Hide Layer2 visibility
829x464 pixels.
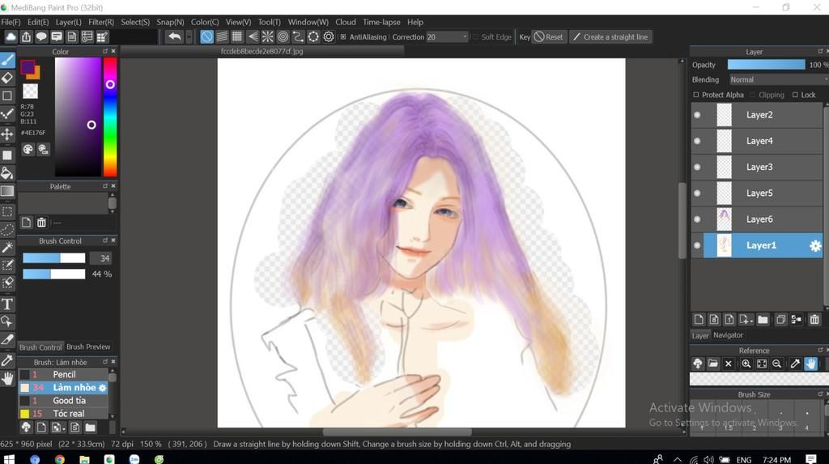click(697, 115)
